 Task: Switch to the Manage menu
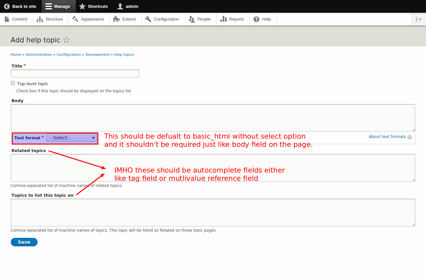click(58, 6)
